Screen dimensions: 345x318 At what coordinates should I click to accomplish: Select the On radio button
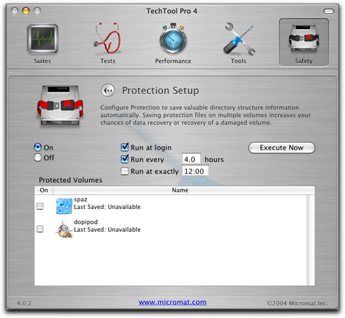coord(38,147)
